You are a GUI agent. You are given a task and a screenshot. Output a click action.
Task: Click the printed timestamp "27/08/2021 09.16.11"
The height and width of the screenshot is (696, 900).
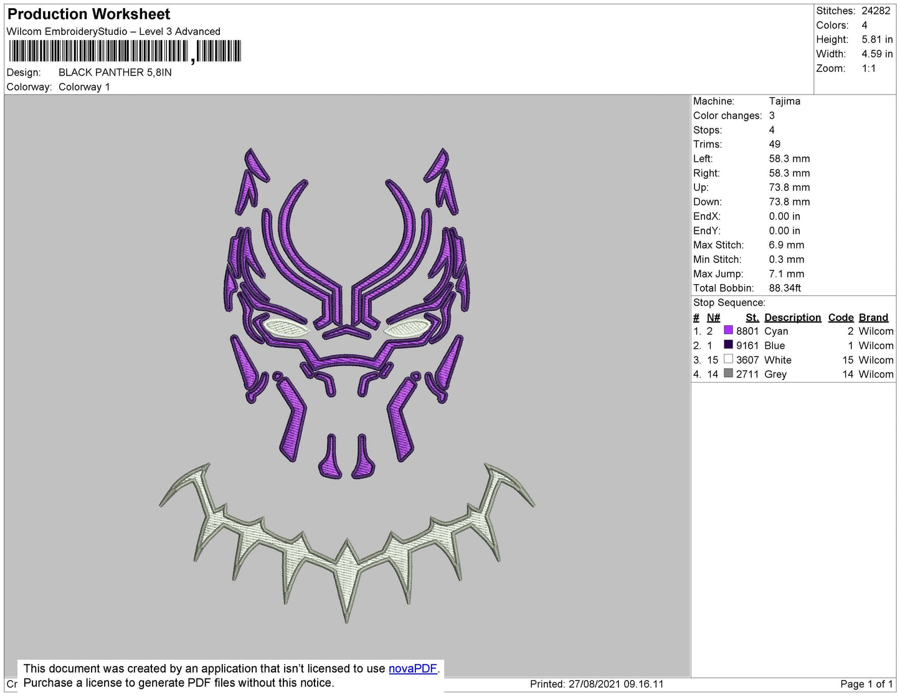[x=616, y=684]
